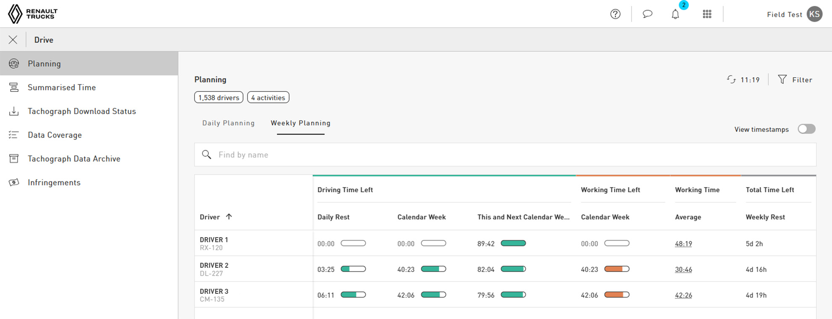Switch to the Daily Planning tab
832x319 pixels.
coord(228,123)
